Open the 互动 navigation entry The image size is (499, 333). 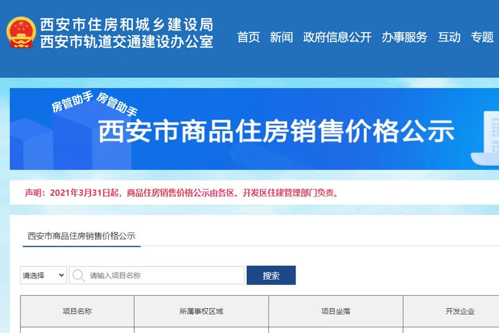(450, 38)
